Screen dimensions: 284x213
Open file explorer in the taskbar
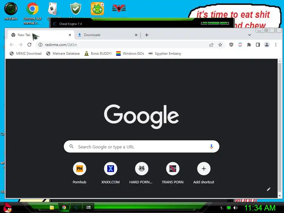(x=52, y=207)
